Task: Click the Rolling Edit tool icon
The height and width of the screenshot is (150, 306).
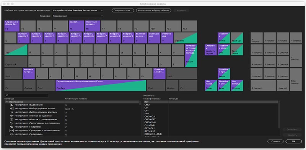Action: (x=11, y=120)
